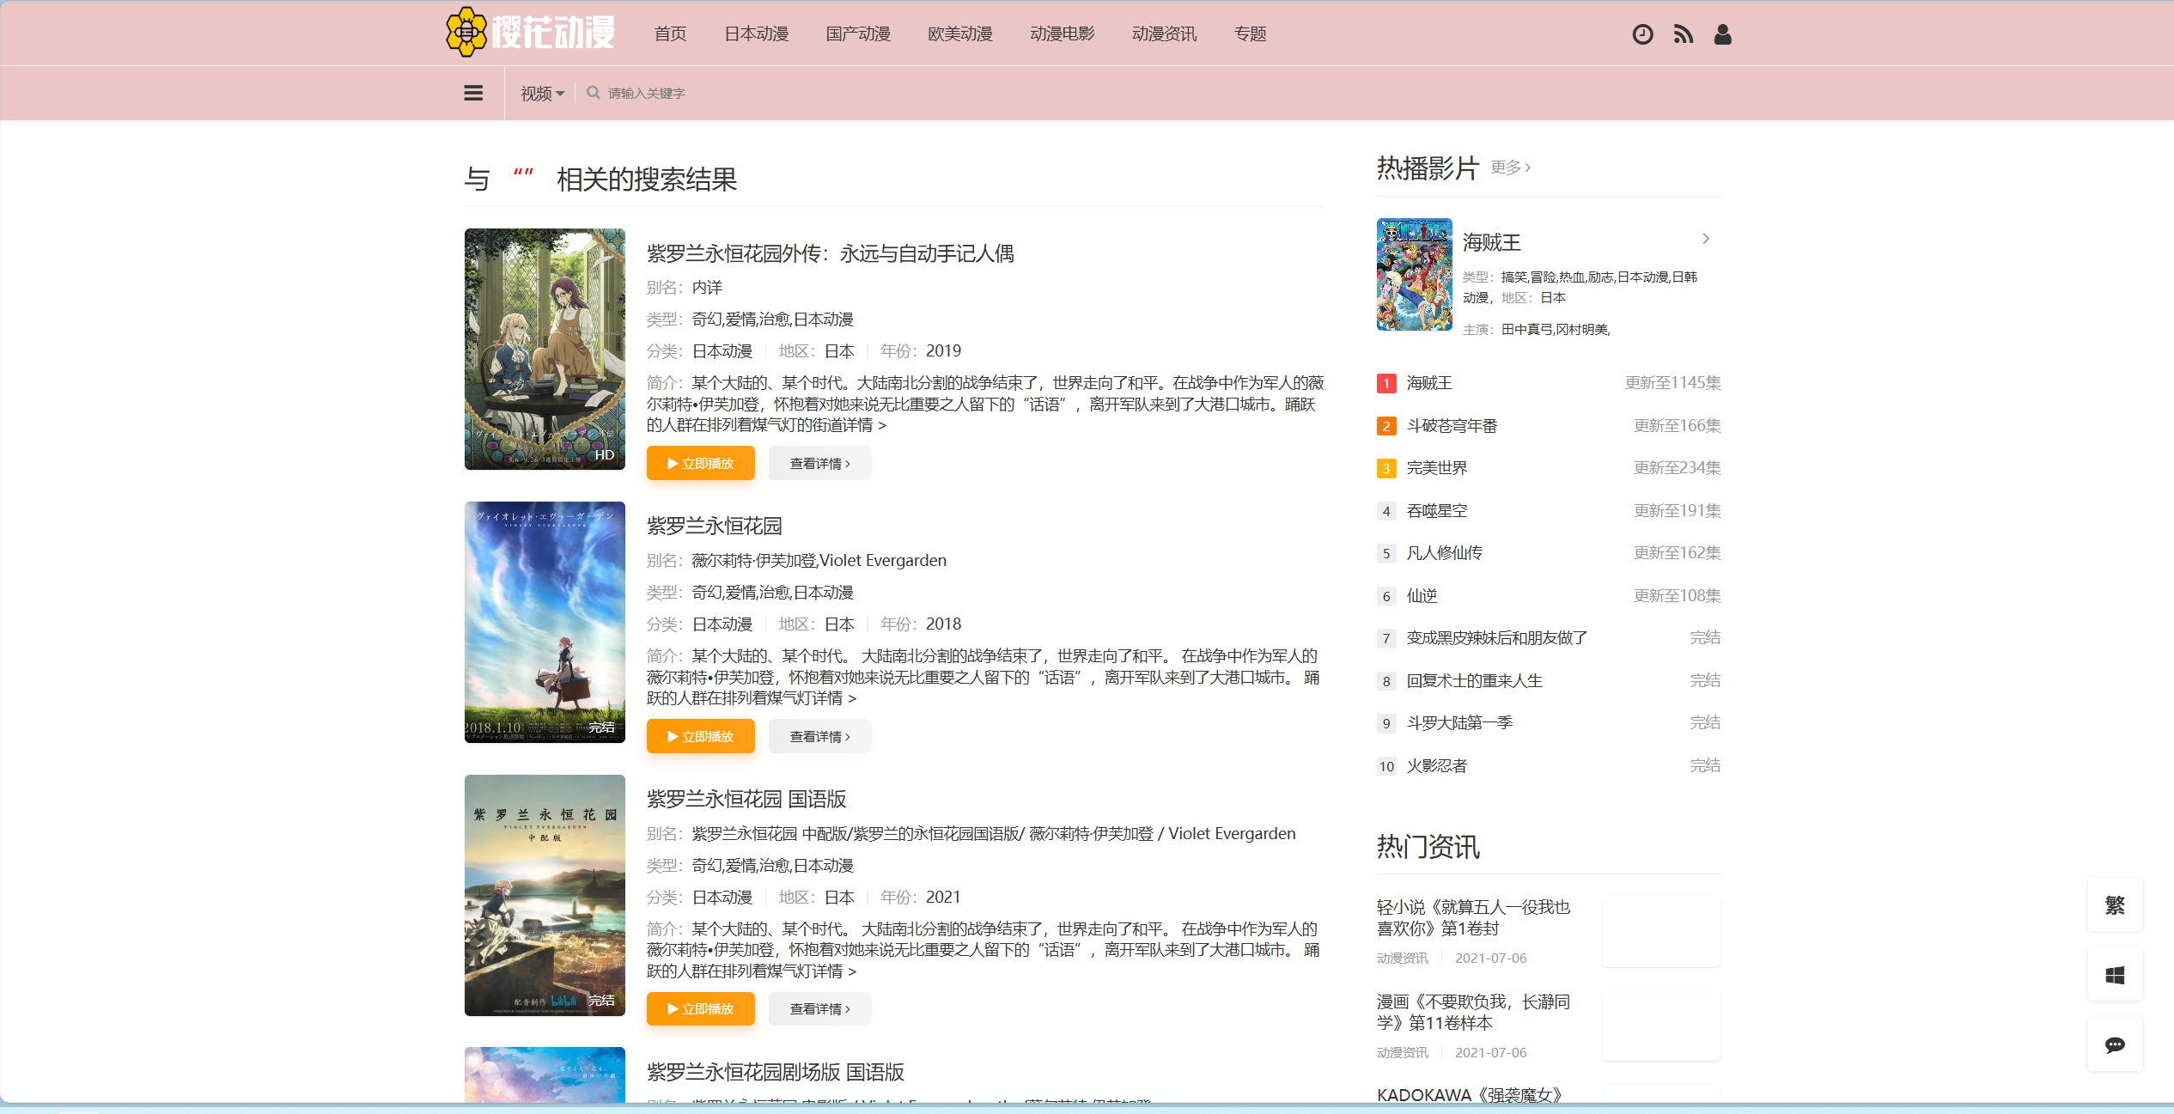Open the chat message bubble icon
Image resolution: width=2174 pixels, height=1114 pixels.
[2115, 1044]
